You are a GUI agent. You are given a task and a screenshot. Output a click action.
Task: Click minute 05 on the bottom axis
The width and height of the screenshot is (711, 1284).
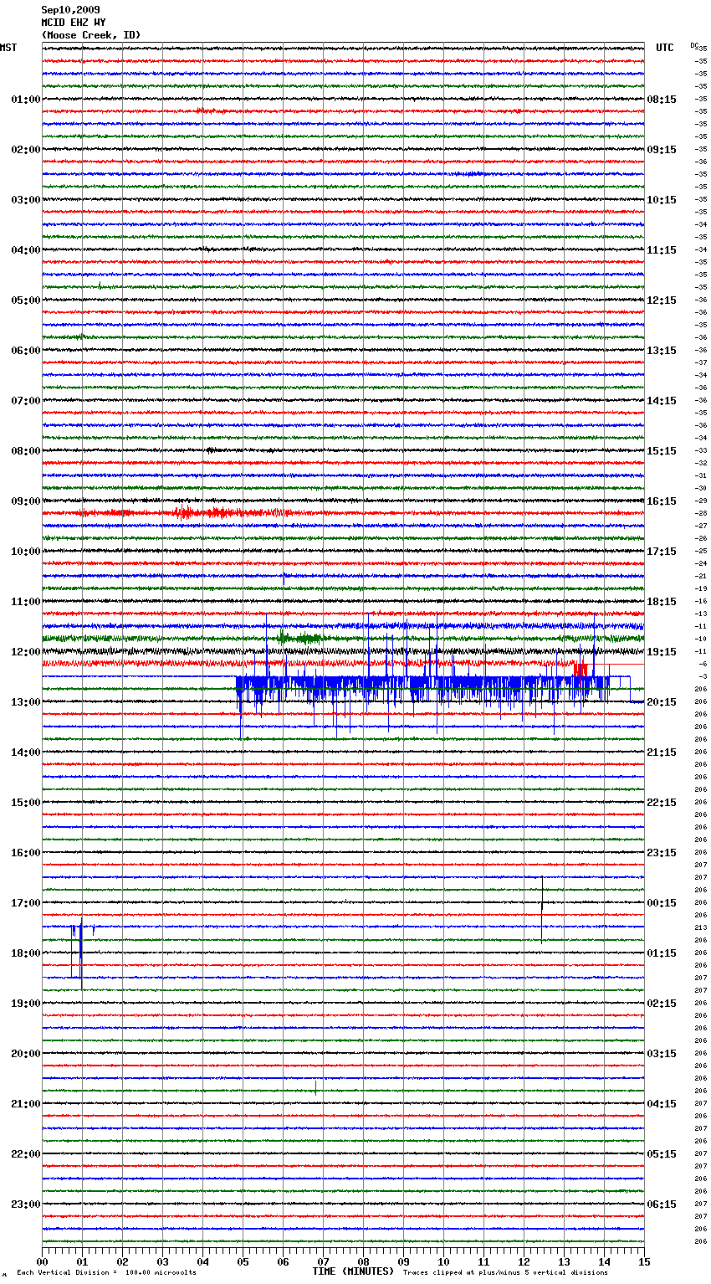(x=243, y=1261)
